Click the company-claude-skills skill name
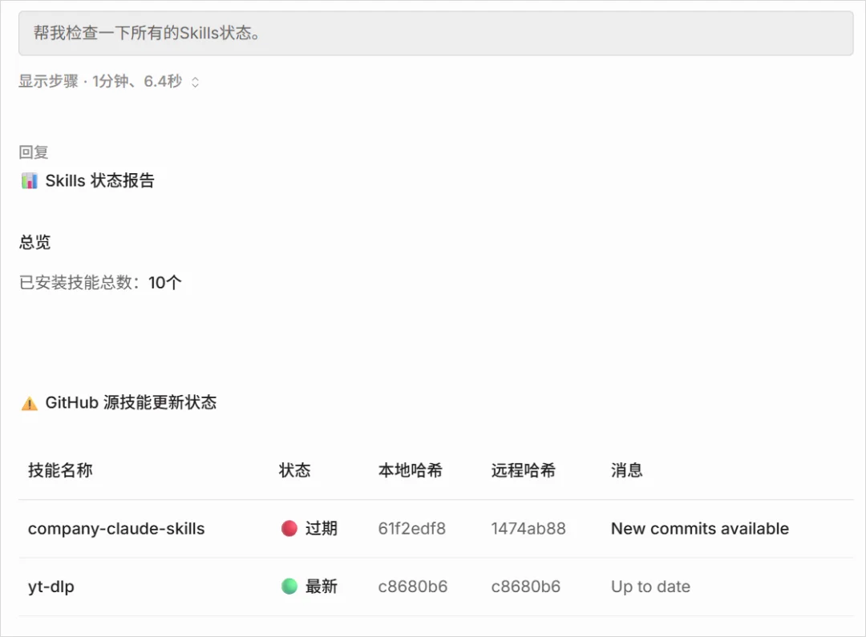866x637 pixels. tap(115, 528)
